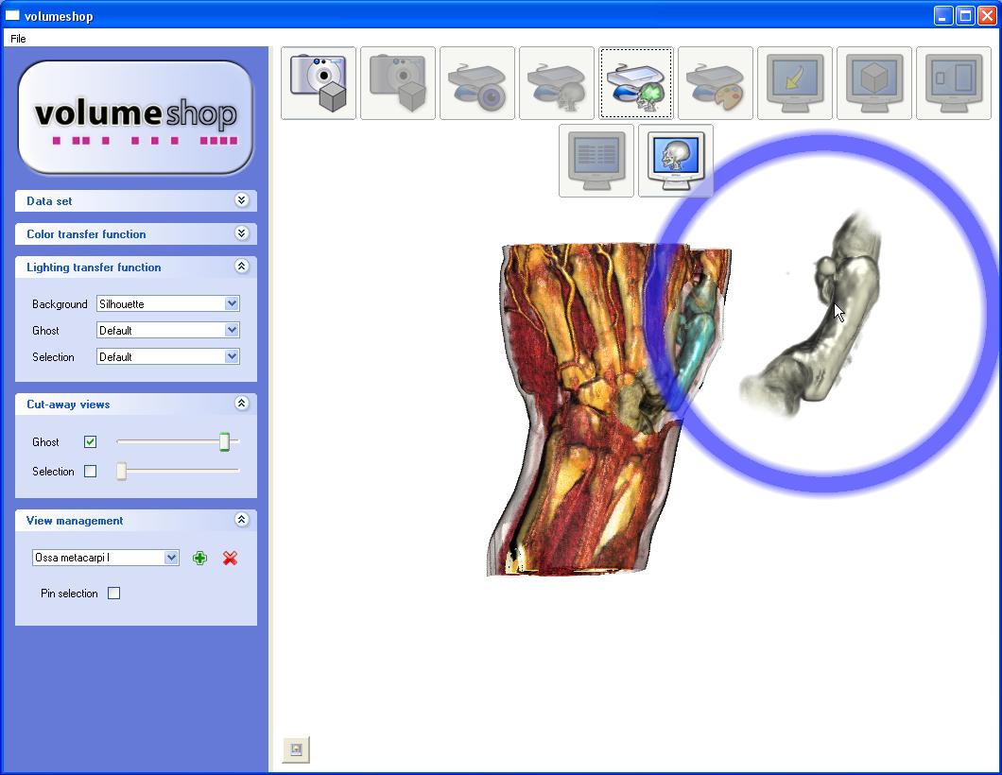Viewport: 1002px width, 775px height.
Task: Minimize the volumeshop window
Action: point(943,15)
